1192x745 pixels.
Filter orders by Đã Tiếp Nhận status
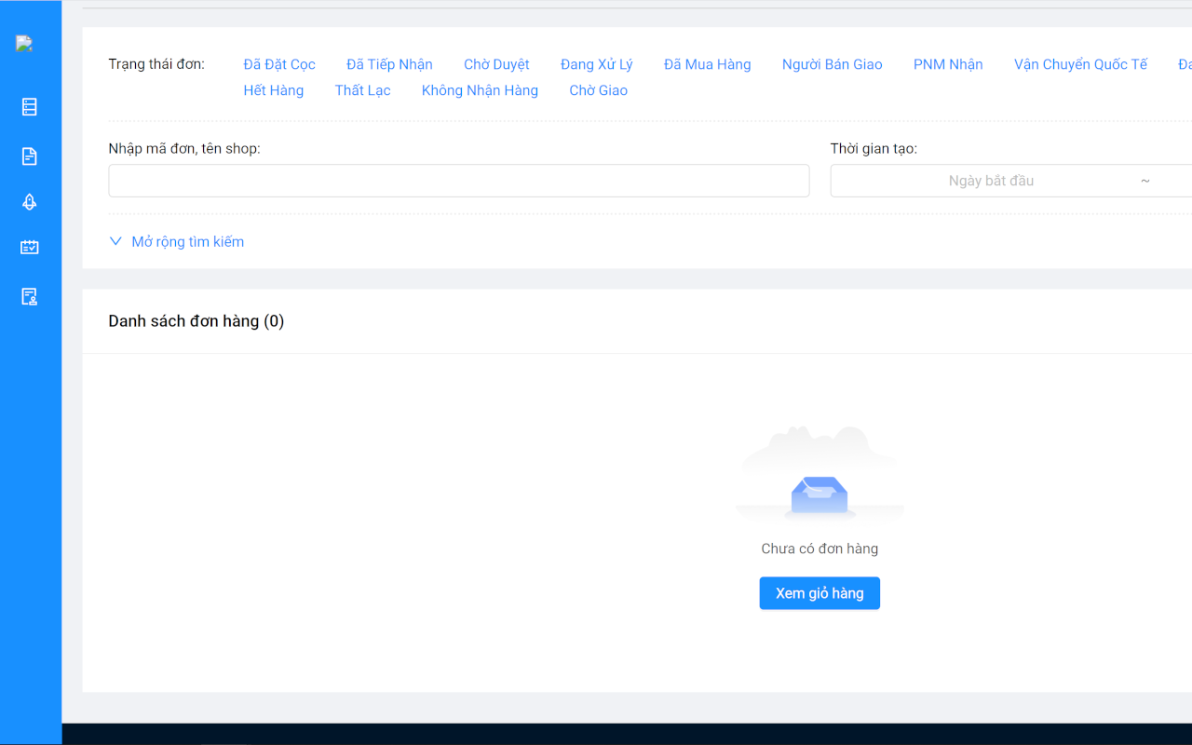389,64
